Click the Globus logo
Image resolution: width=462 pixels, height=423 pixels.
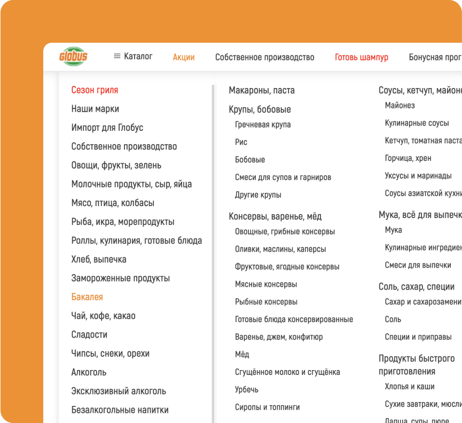coord(73,57)
